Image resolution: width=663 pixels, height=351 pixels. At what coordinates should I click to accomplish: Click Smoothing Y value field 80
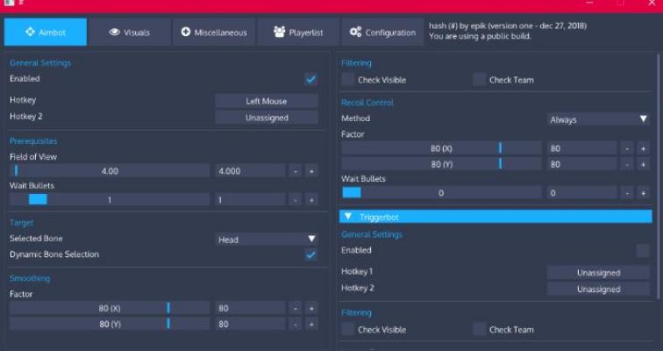(x=250, y=324)
